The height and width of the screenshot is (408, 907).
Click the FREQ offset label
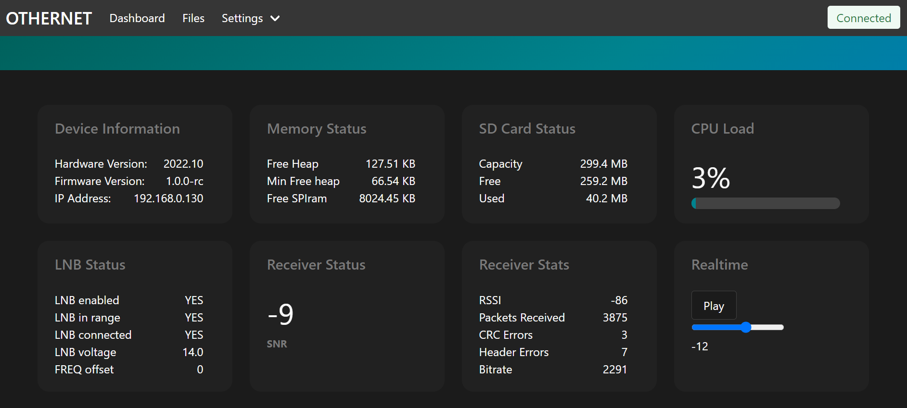pyautogui.click(x=84, y=370)
